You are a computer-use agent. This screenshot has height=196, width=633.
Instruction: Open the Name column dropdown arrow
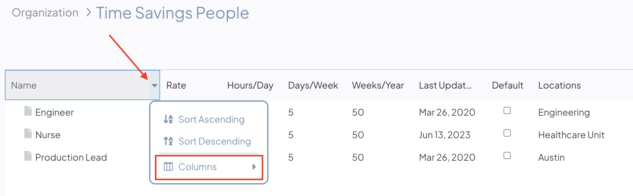tap(155, 86)
